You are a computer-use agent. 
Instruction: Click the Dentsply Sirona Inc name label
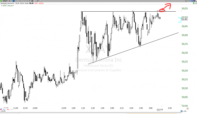8,3
